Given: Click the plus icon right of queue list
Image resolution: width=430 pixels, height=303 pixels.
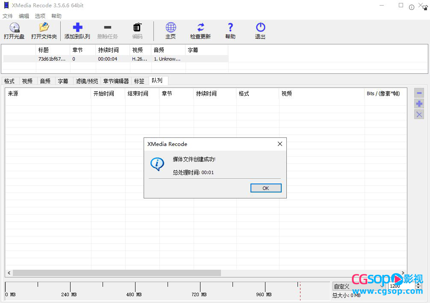Looking at the screenshot, I should 419,104.
